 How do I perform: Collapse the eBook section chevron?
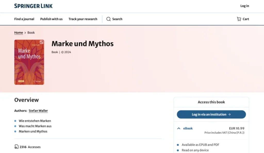coord(179,128)
